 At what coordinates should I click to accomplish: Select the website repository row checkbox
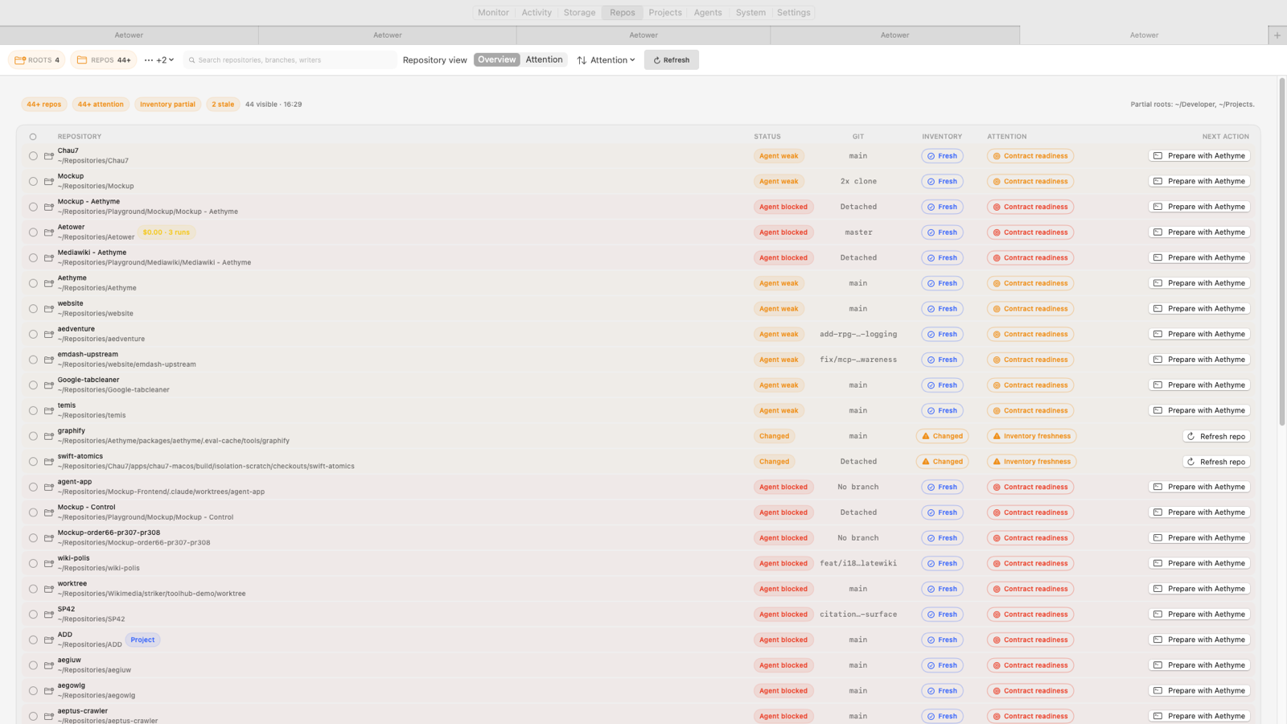click(x=33, y=309)
